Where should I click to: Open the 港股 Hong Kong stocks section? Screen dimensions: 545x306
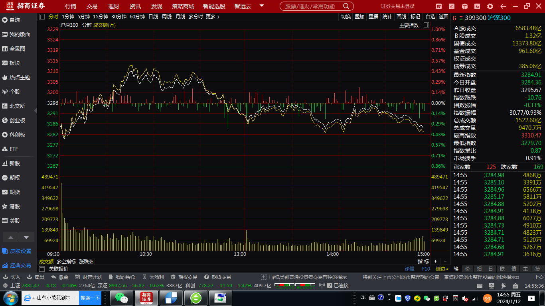pos(11,206)
